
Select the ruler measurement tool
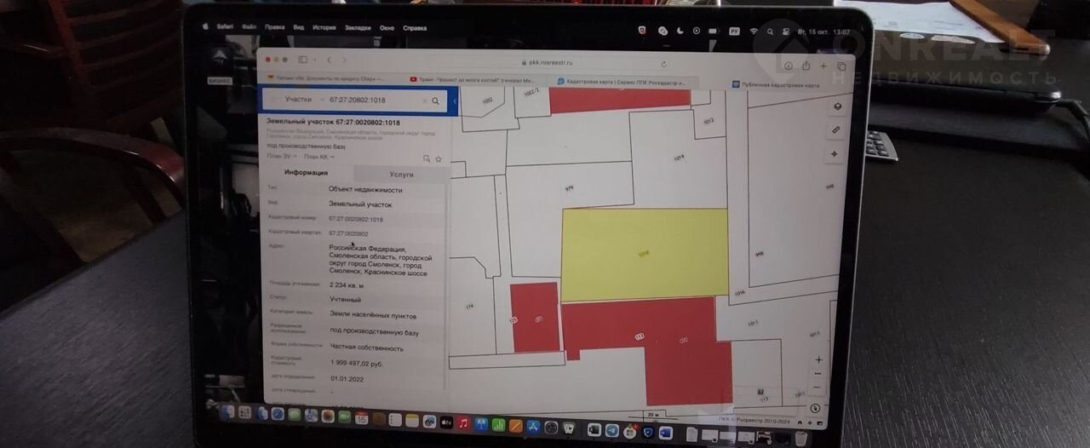(836, 130)
